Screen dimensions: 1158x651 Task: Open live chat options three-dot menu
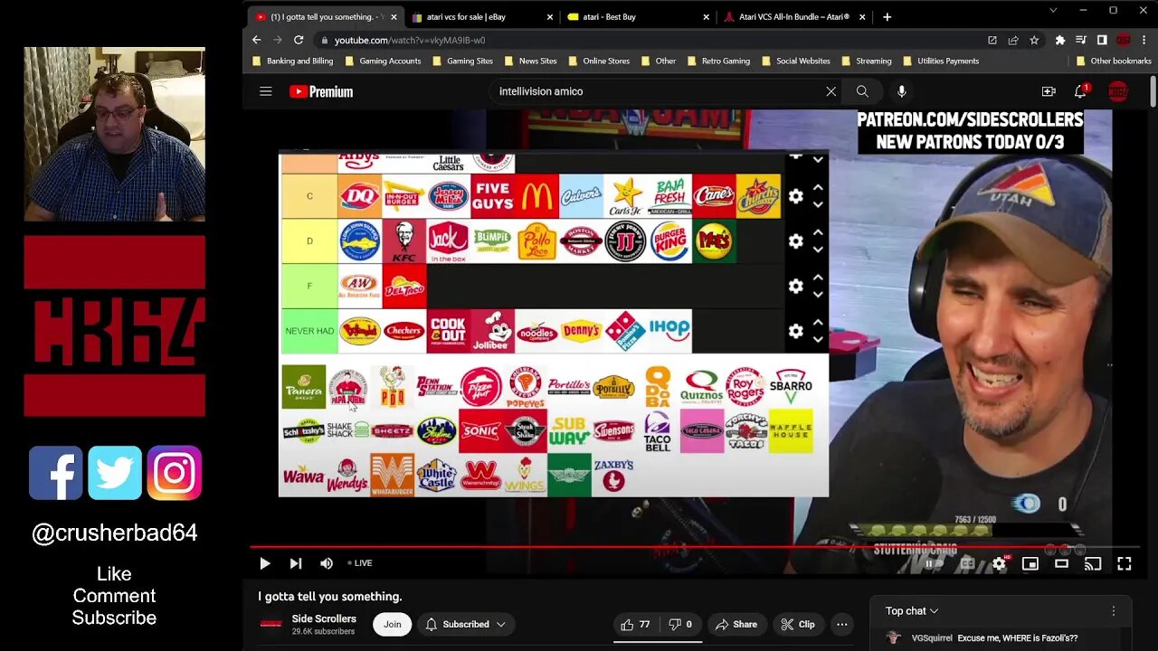click(x=1114, y=611)
